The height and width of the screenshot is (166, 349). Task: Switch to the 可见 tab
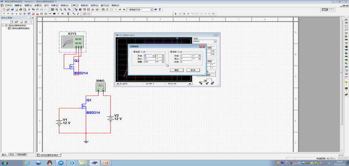pyautogui.click(x=12, y=154)
